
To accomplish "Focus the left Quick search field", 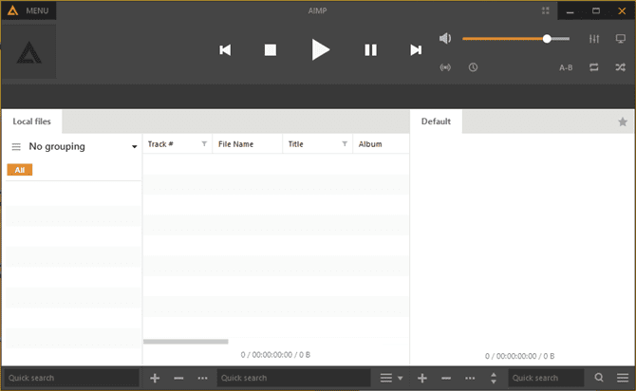I will coord(71,378).
